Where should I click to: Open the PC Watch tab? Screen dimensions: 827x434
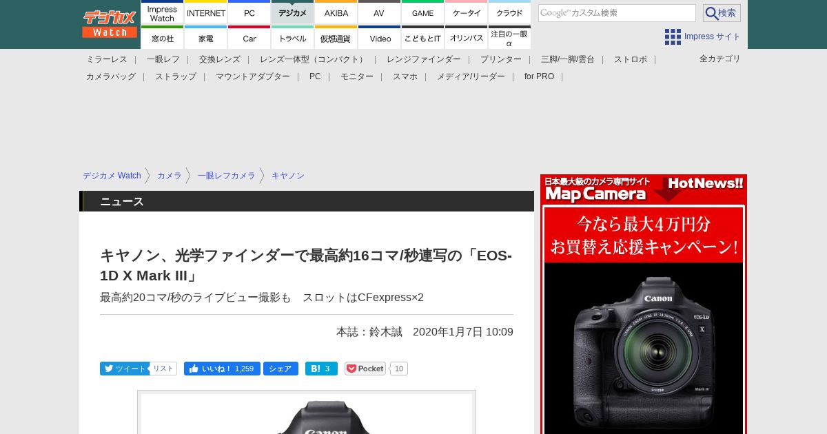click(249, 13)
